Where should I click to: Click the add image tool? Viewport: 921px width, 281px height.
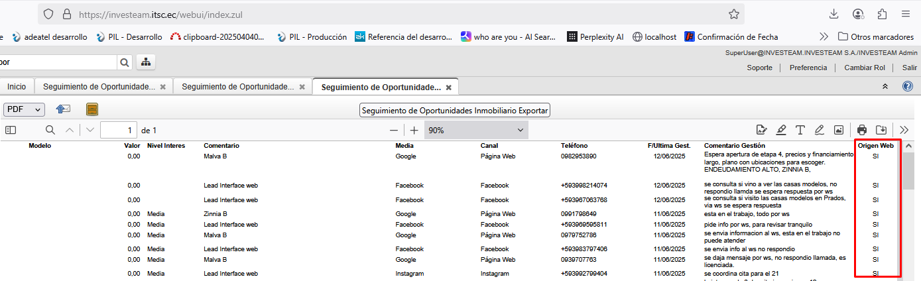point(839,130)
